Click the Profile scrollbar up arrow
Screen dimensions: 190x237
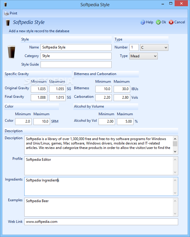(x=175, y=160)
